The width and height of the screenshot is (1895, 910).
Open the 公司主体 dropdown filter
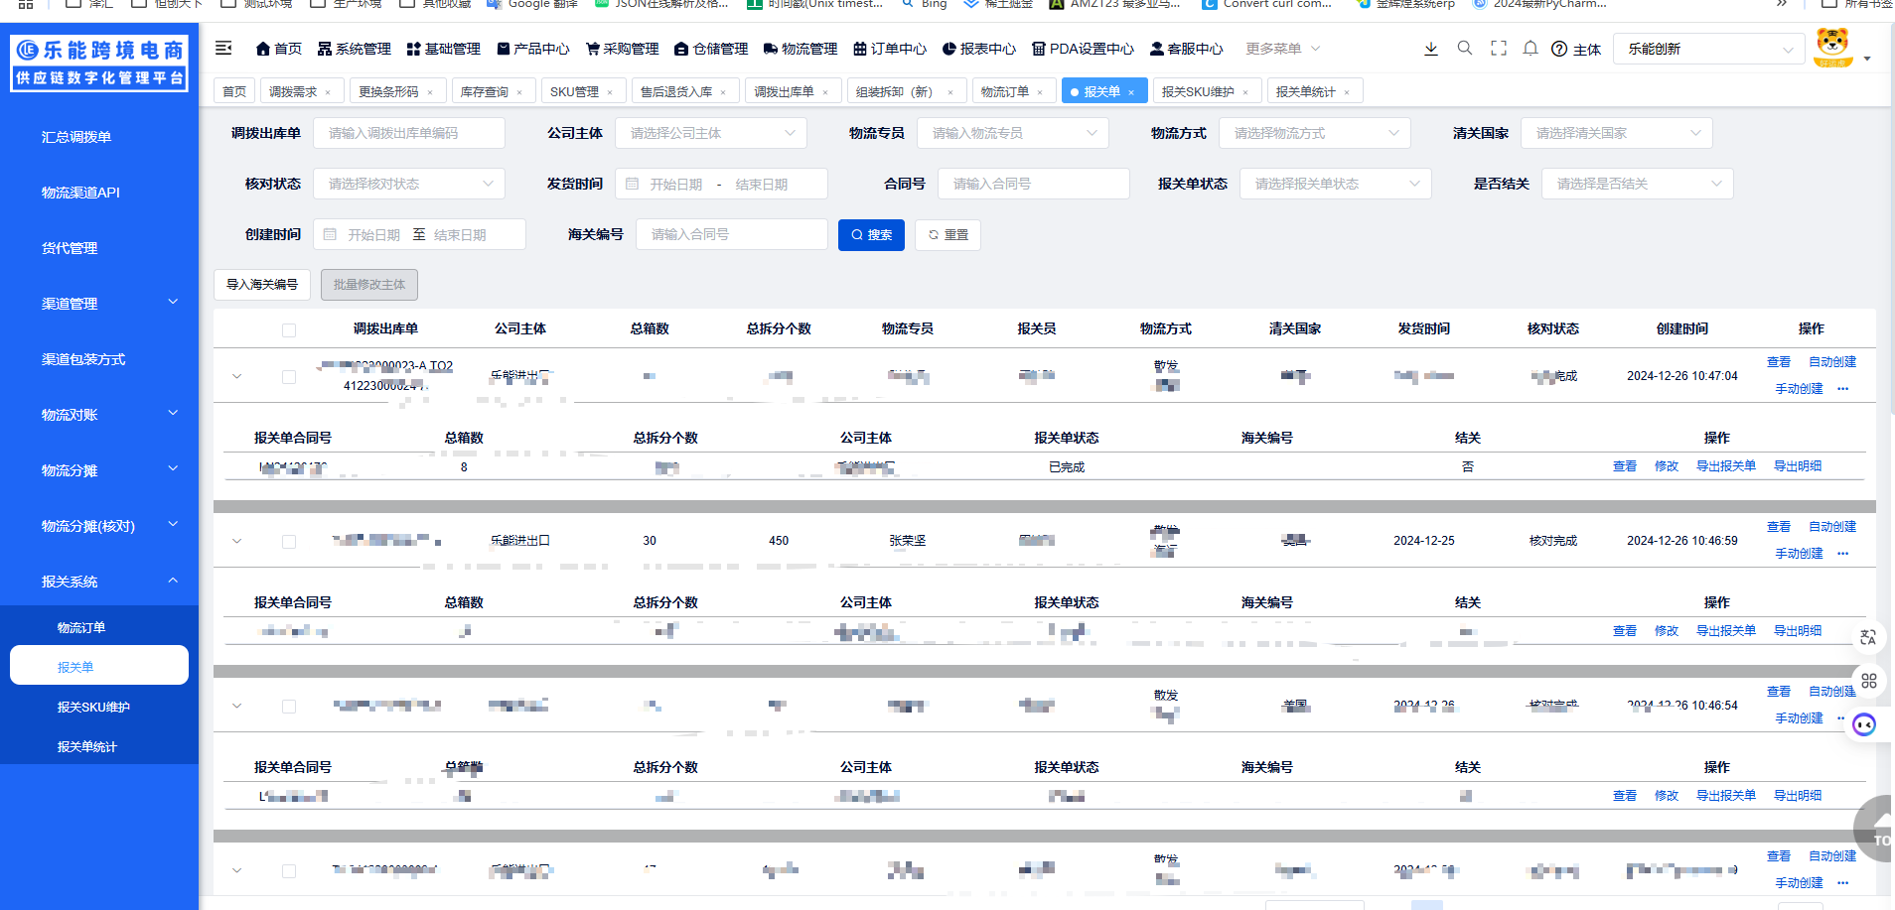pyautogui.click(x=711, y=132)
